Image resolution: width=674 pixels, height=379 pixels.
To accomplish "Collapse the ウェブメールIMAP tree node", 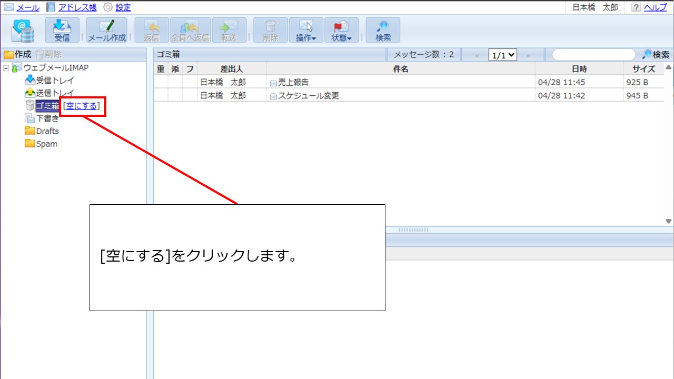I will pos(6,68).
